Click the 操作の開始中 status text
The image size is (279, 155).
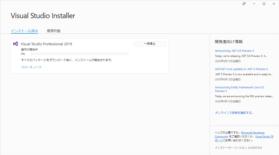pos(29,49)
